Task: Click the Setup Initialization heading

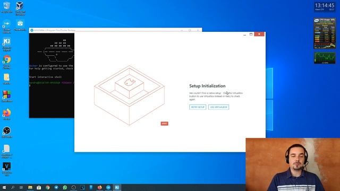Action: click(x=207, y=86)
